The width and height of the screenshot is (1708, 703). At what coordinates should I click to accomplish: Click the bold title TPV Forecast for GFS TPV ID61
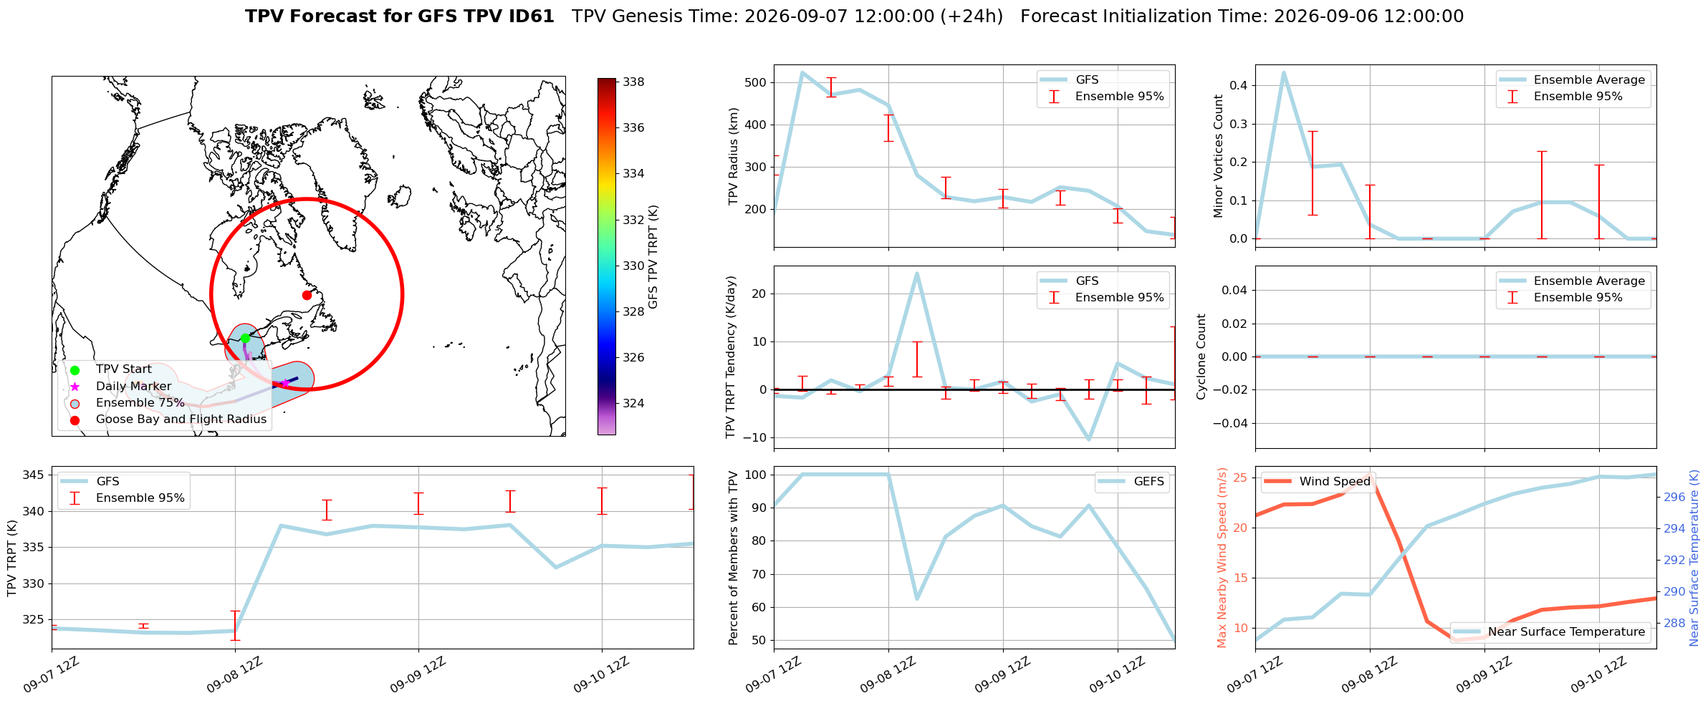(400, 16)
